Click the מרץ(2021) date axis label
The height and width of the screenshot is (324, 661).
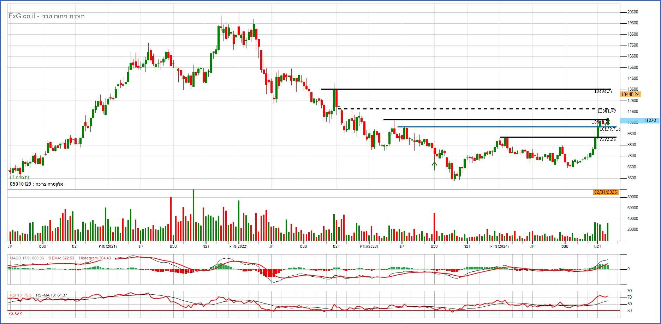click(x=108, y=246)
